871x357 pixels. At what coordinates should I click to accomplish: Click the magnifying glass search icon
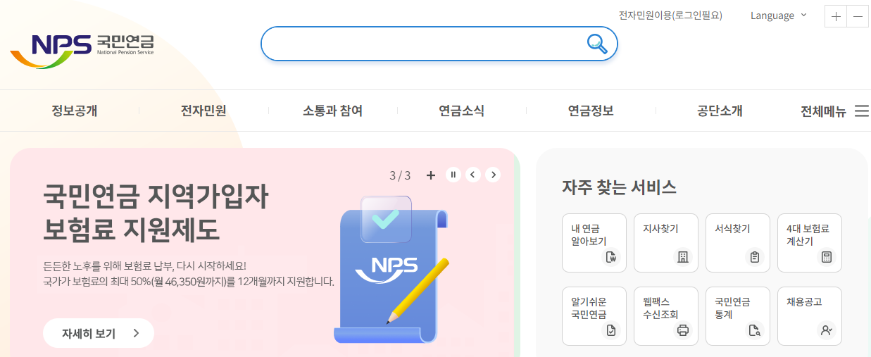[x=597, y=44]
